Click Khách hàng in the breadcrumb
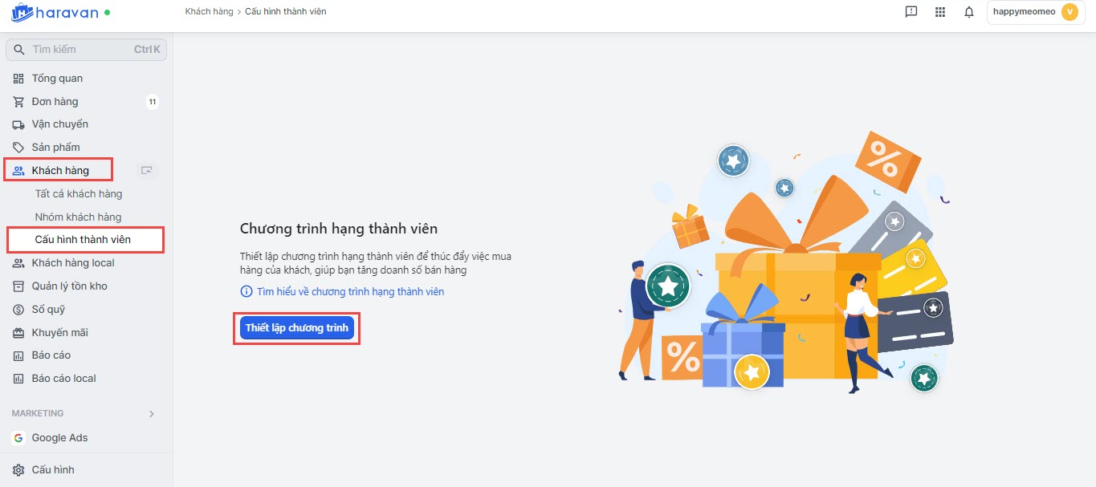This screenshot has height=487, width=1096. 209,12
